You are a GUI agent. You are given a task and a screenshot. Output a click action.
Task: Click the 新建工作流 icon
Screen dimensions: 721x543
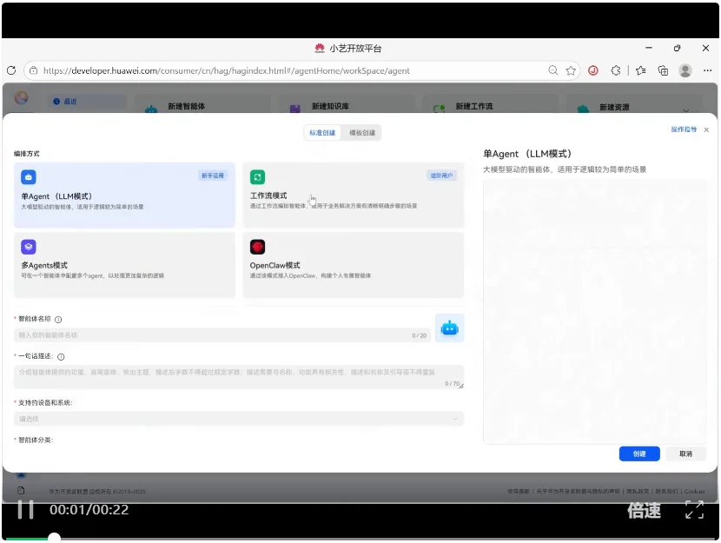click(437, 104)
